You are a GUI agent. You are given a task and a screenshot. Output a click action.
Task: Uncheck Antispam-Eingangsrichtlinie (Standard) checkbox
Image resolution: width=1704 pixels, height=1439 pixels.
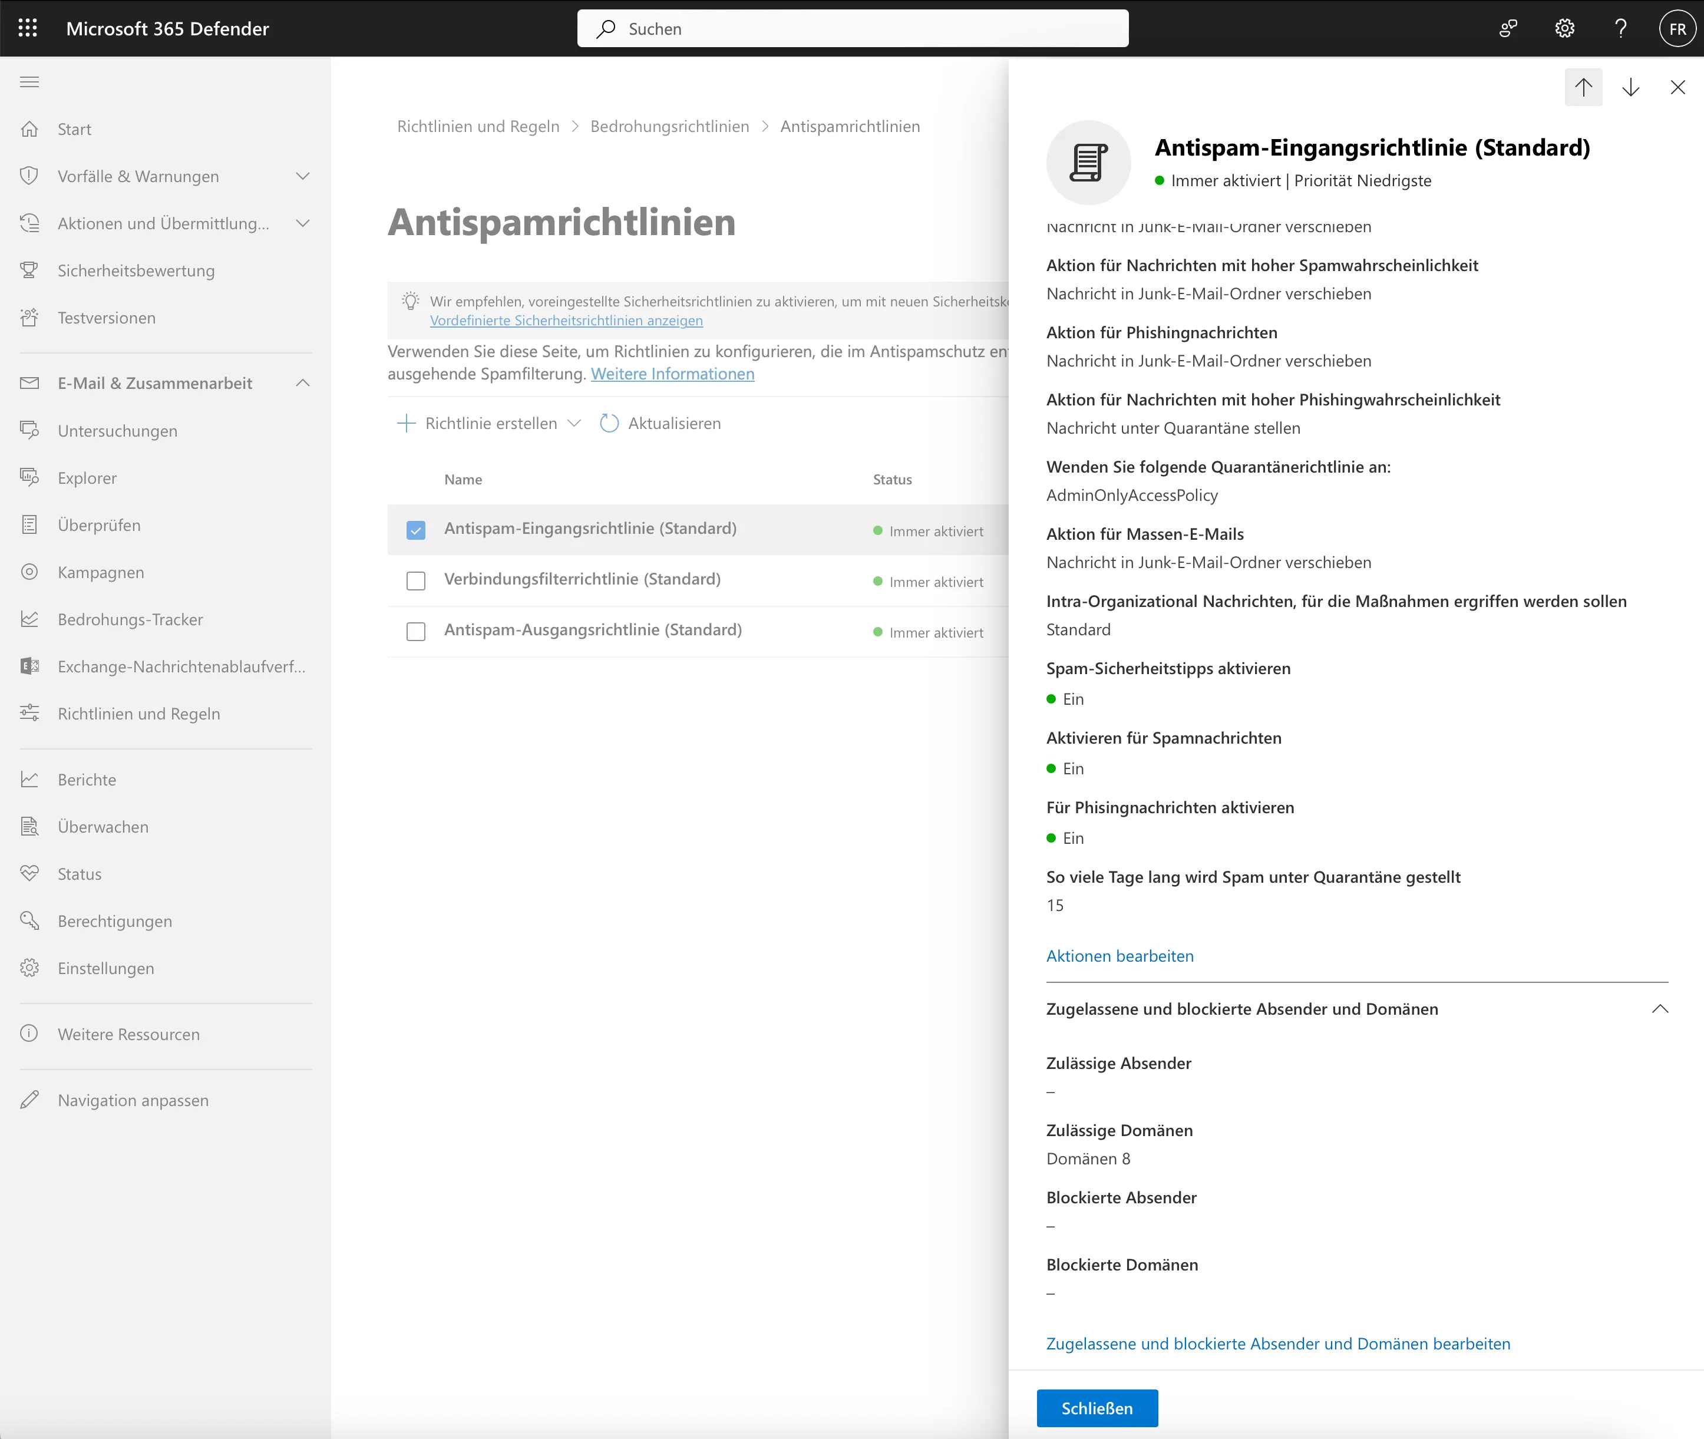[416, 530]
